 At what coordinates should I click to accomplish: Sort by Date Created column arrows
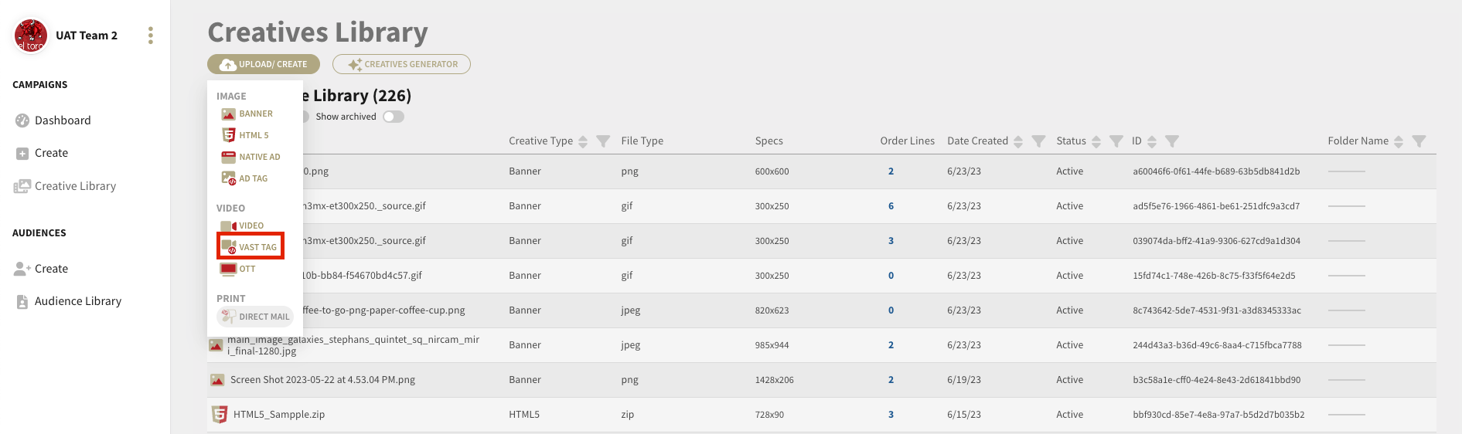(x=1018, y=141)
